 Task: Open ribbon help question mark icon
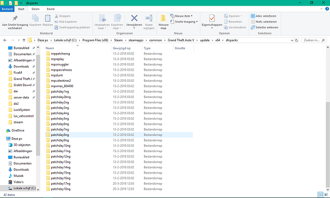(x=327, y=9)
